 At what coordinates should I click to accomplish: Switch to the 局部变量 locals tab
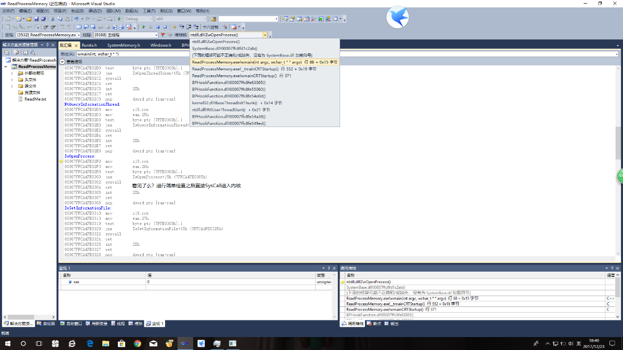click(x=96, y=324)
